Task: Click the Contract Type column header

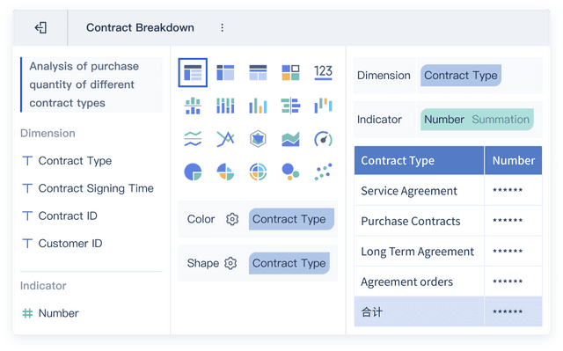Action: tap(419, 160)
